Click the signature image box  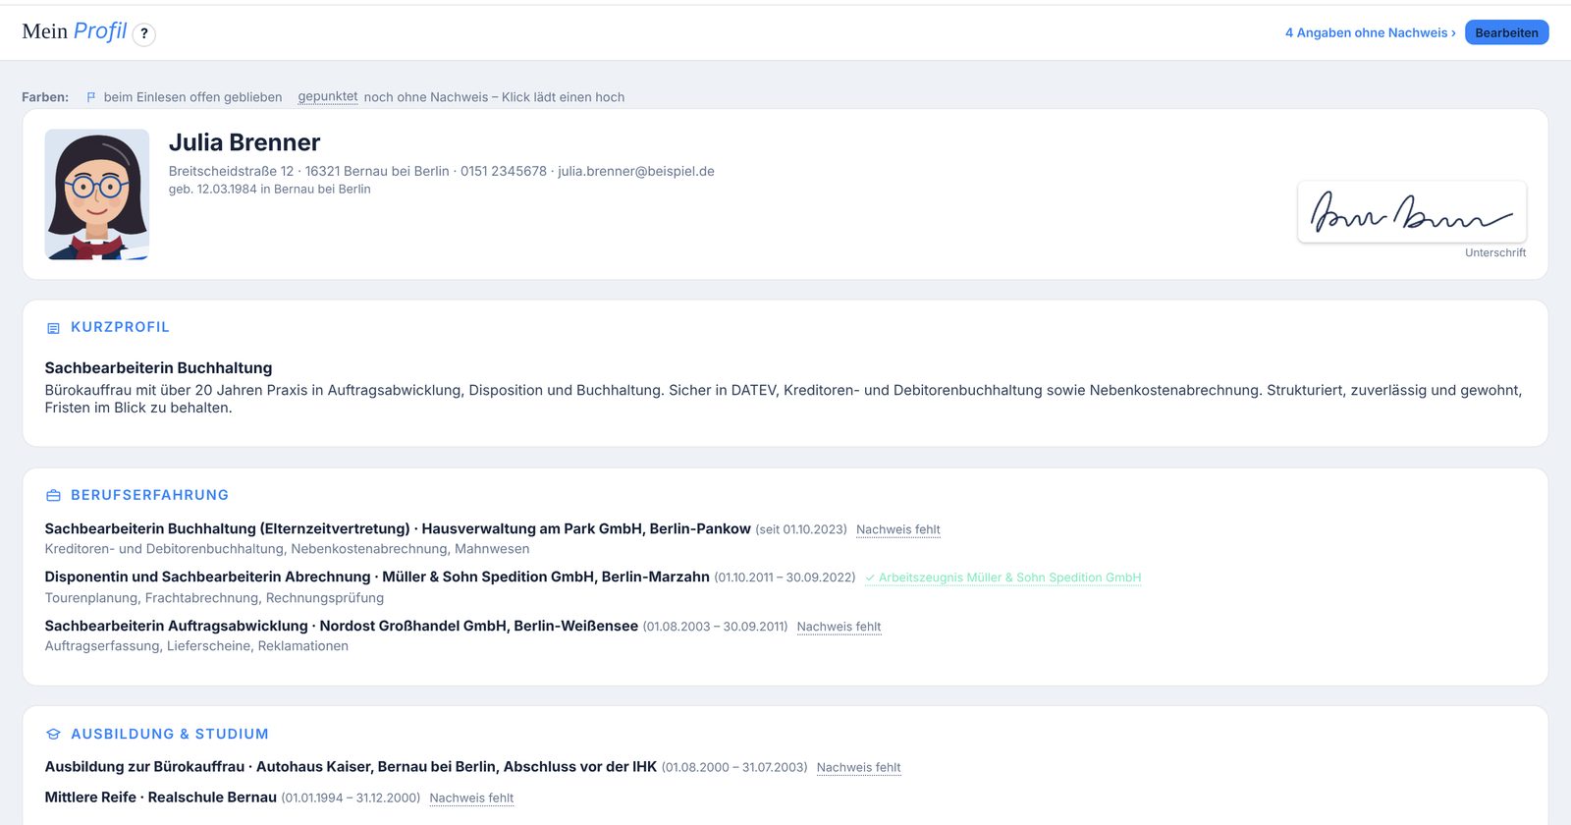point(1412,211)
